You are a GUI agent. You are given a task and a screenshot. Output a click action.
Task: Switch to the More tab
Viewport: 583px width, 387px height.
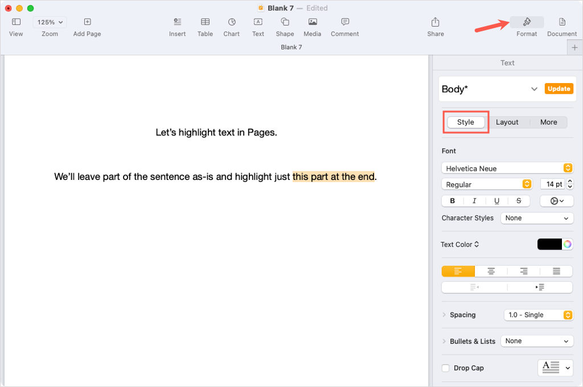coord(548,122)
